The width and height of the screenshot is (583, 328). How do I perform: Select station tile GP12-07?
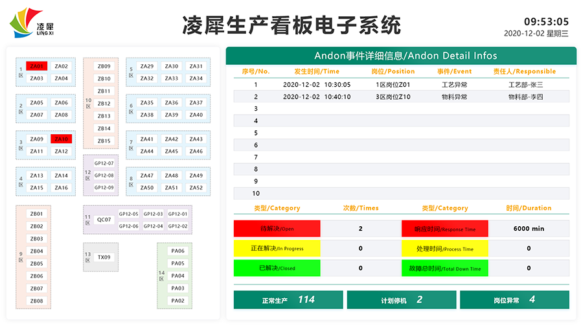click(104, 163)
